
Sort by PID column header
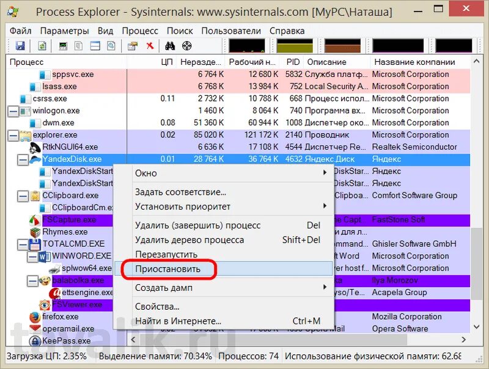(x=292, y=62)
